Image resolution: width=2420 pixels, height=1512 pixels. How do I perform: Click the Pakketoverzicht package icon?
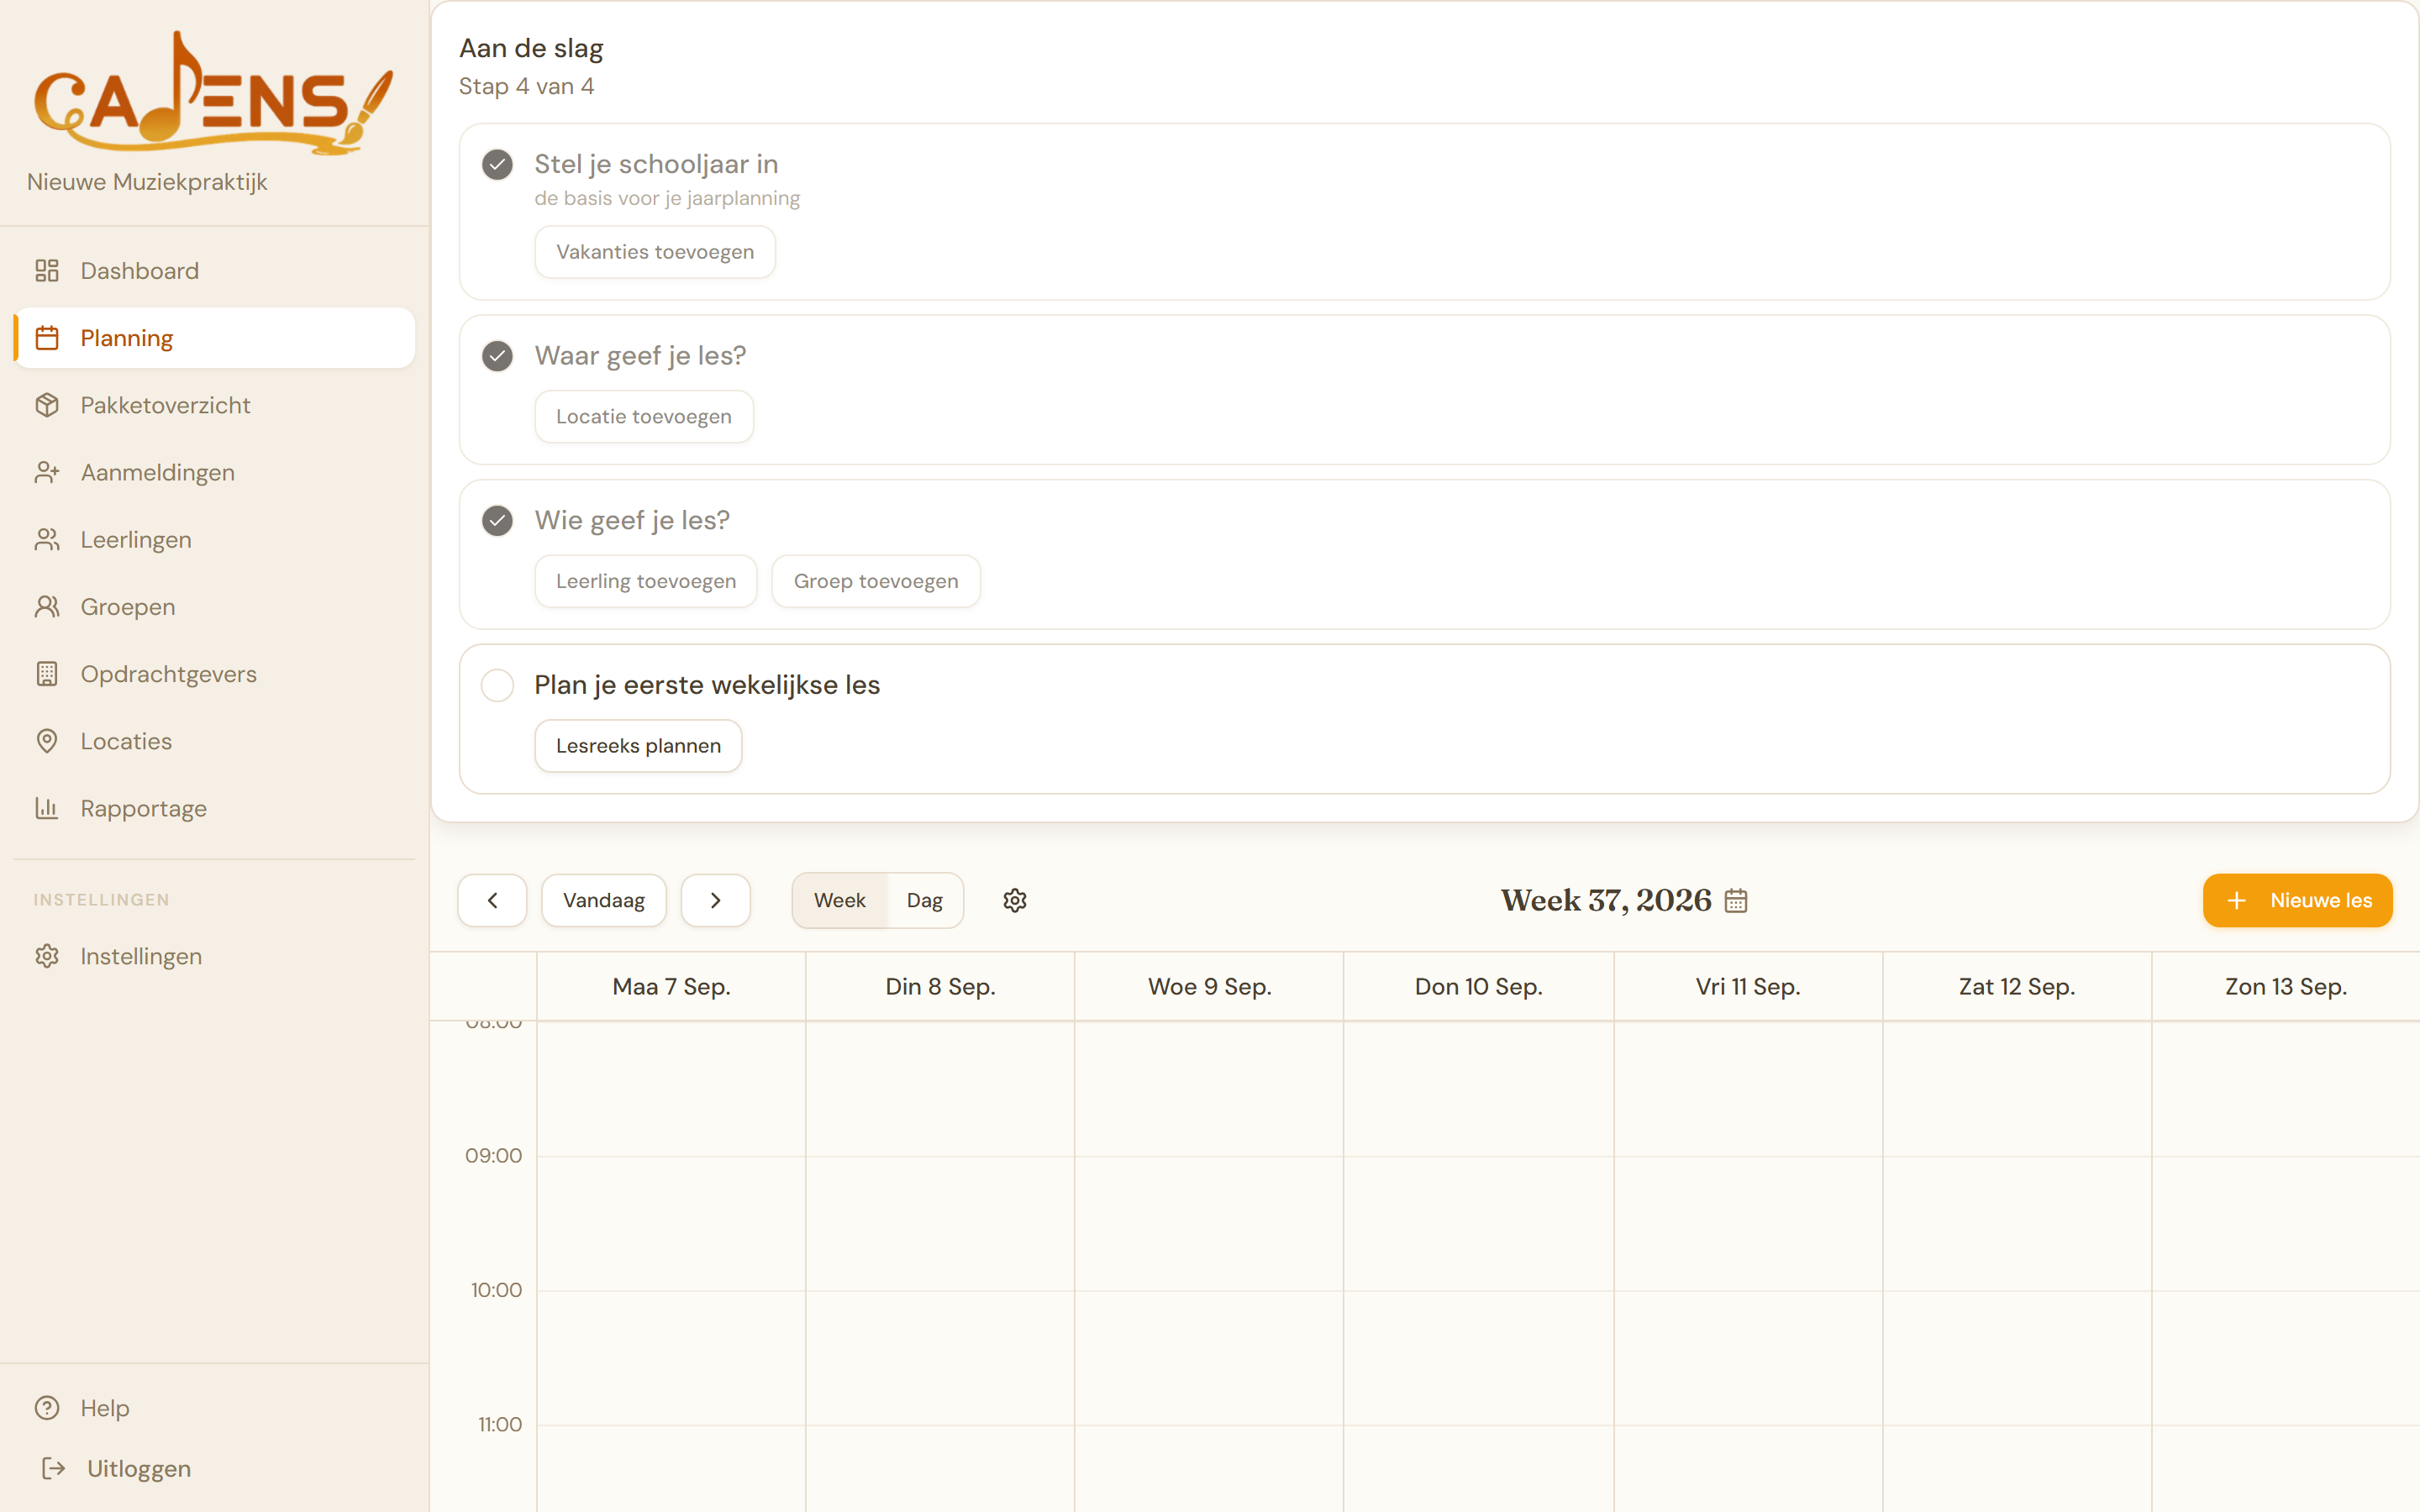(47, 405)
